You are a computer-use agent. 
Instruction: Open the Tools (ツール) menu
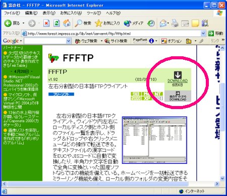pyautogui.click(x=94, y=13)
